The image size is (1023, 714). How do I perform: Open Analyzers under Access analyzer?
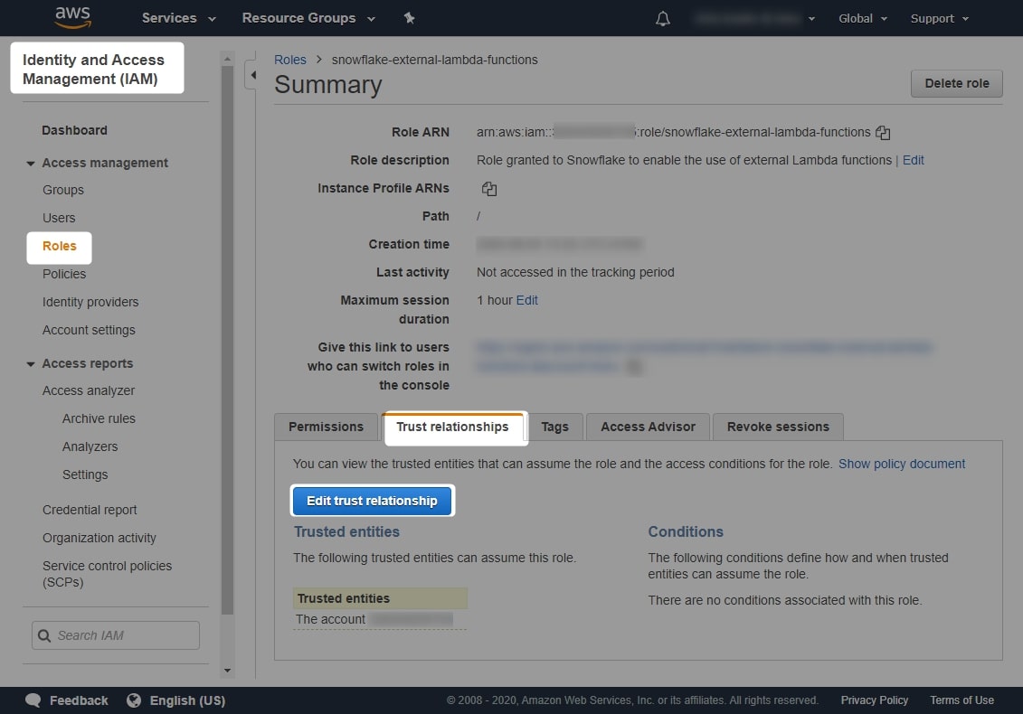pyautogui.click(x=90, y=446)
